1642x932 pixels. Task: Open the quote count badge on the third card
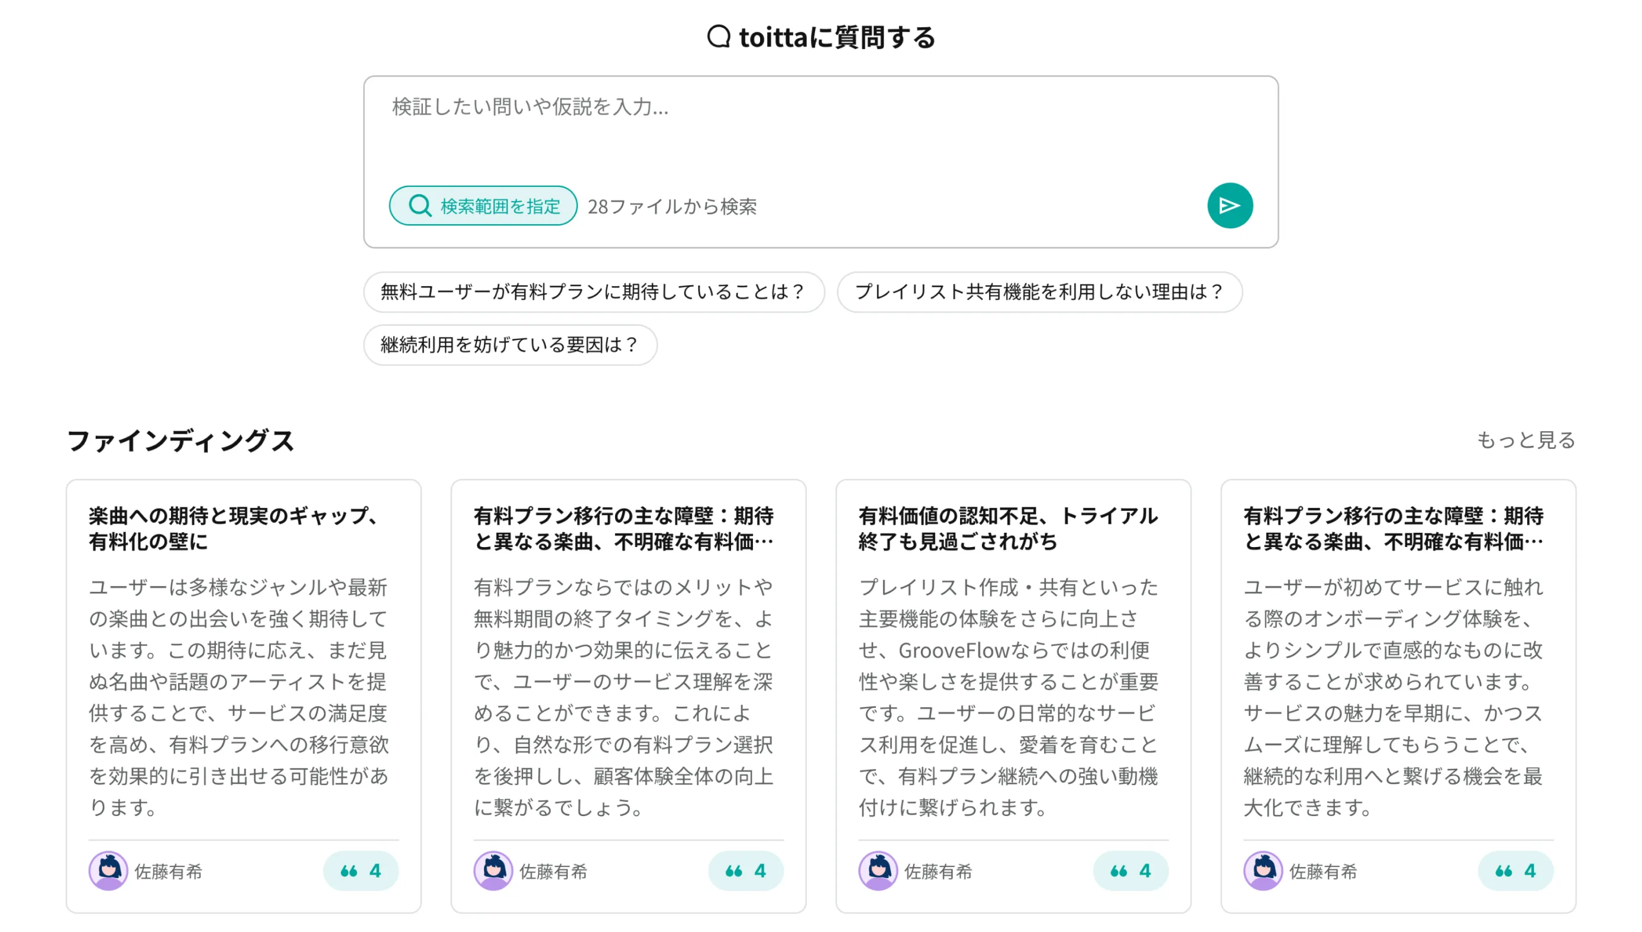click(1130, 870)
